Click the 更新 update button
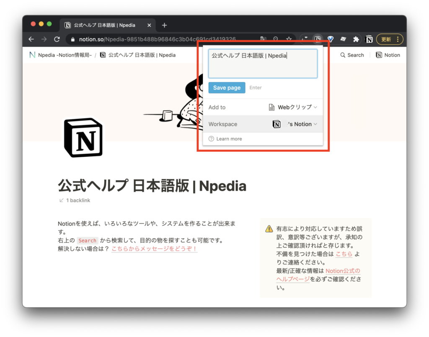 click(386, 39)
